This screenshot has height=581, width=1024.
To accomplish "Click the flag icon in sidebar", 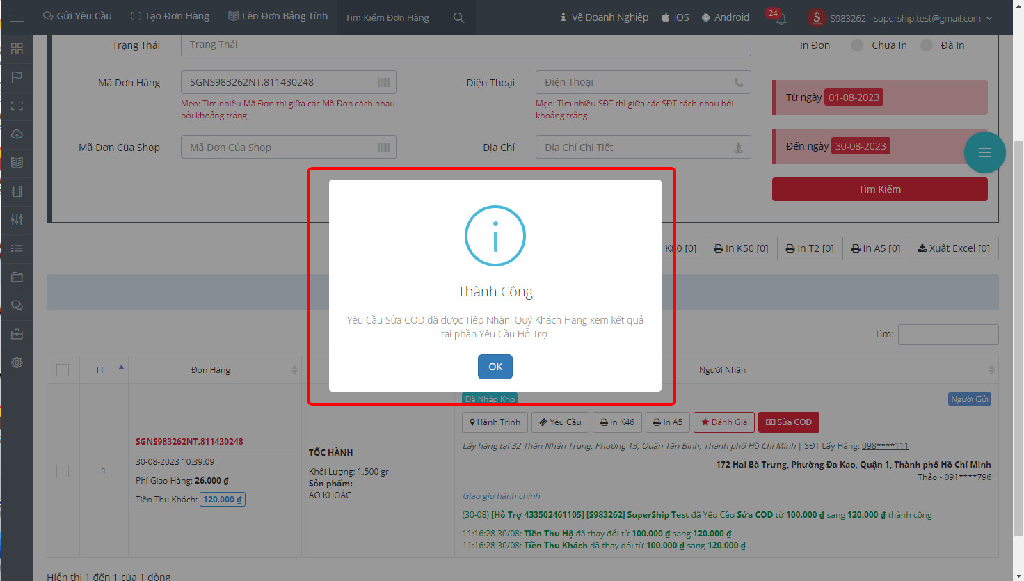I will (17, 77).
